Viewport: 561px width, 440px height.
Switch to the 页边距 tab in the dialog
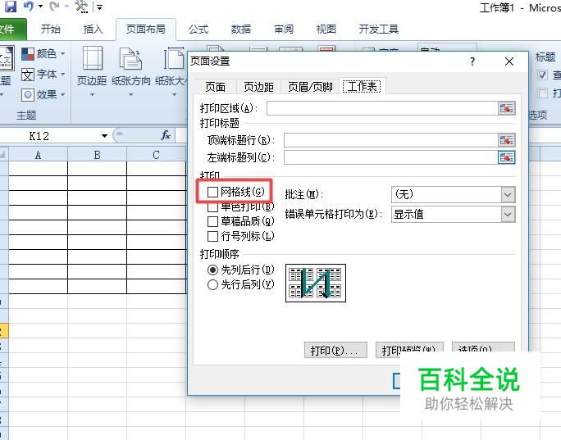point(258,87)
